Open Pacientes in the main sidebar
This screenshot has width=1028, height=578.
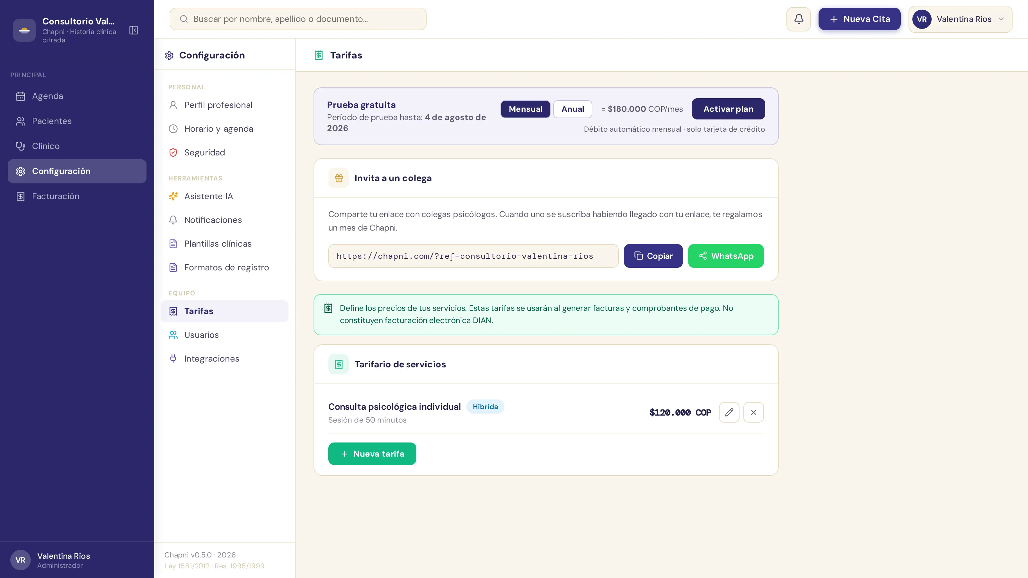pos(77,121)
